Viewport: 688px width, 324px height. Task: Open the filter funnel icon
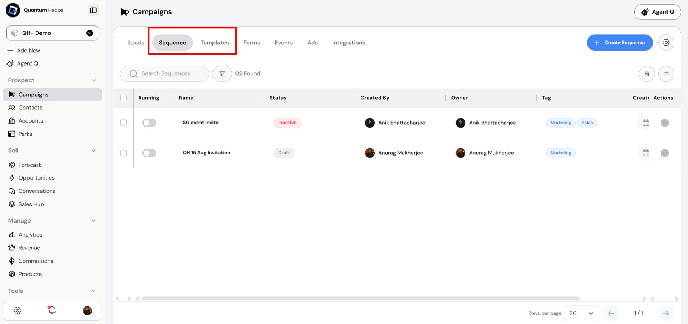pos(222,73)
